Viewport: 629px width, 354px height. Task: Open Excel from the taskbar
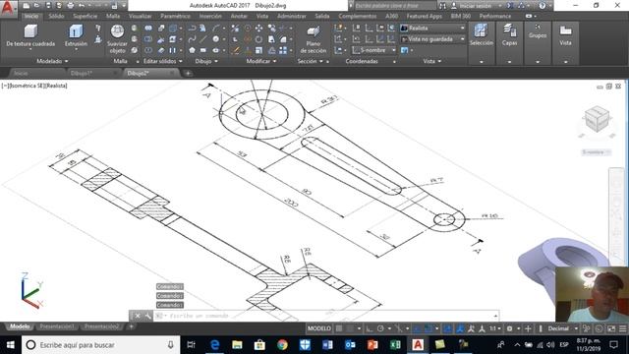click(x=395, y=345)
